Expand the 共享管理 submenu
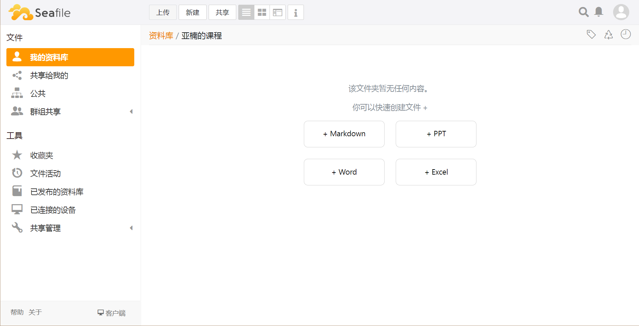 131,228
